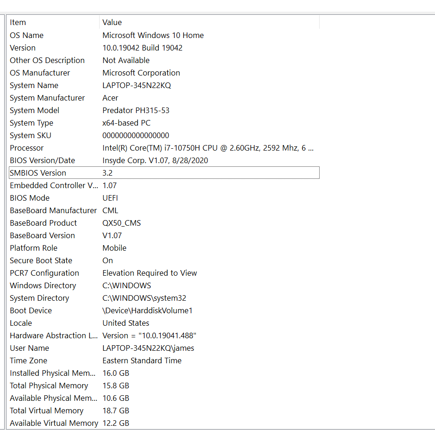The image size is (435, 430).
Task: Select the System Manufacturer row
Action: click(164, 98)
